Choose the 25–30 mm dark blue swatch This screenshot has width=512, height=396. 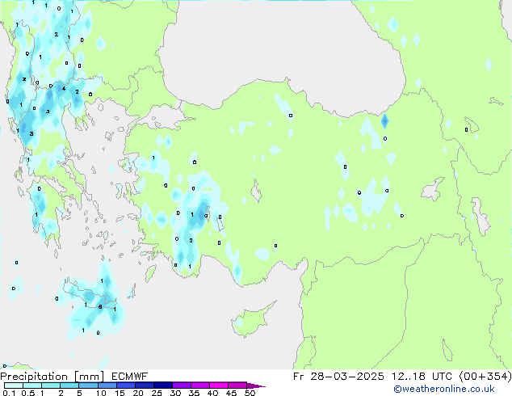[x=162, y=385]
